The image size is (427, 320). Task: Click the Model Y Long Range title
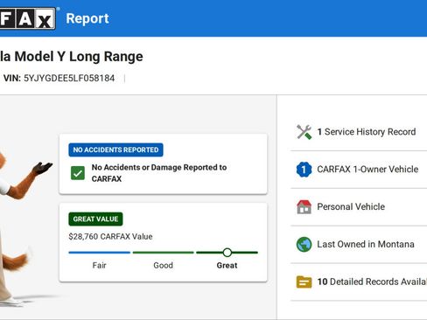pos(72,57)
